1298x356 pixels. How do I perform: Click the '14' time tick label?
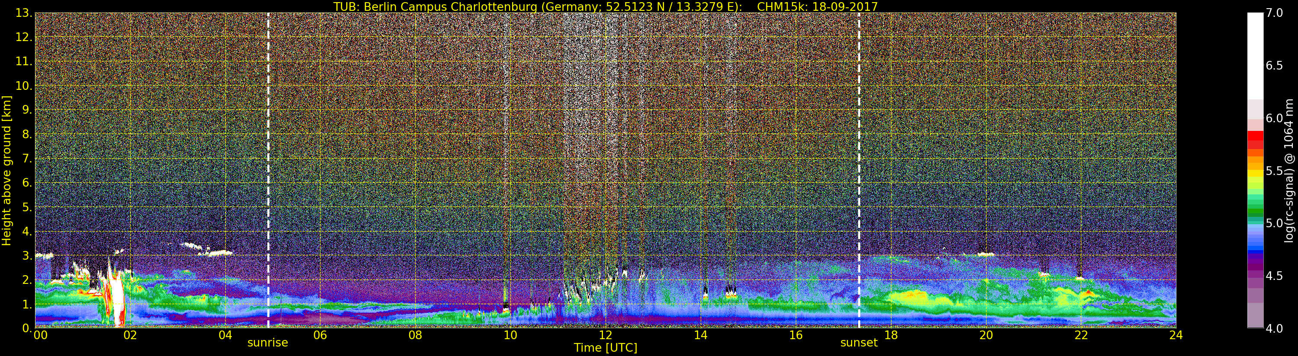tap(700, 335)
